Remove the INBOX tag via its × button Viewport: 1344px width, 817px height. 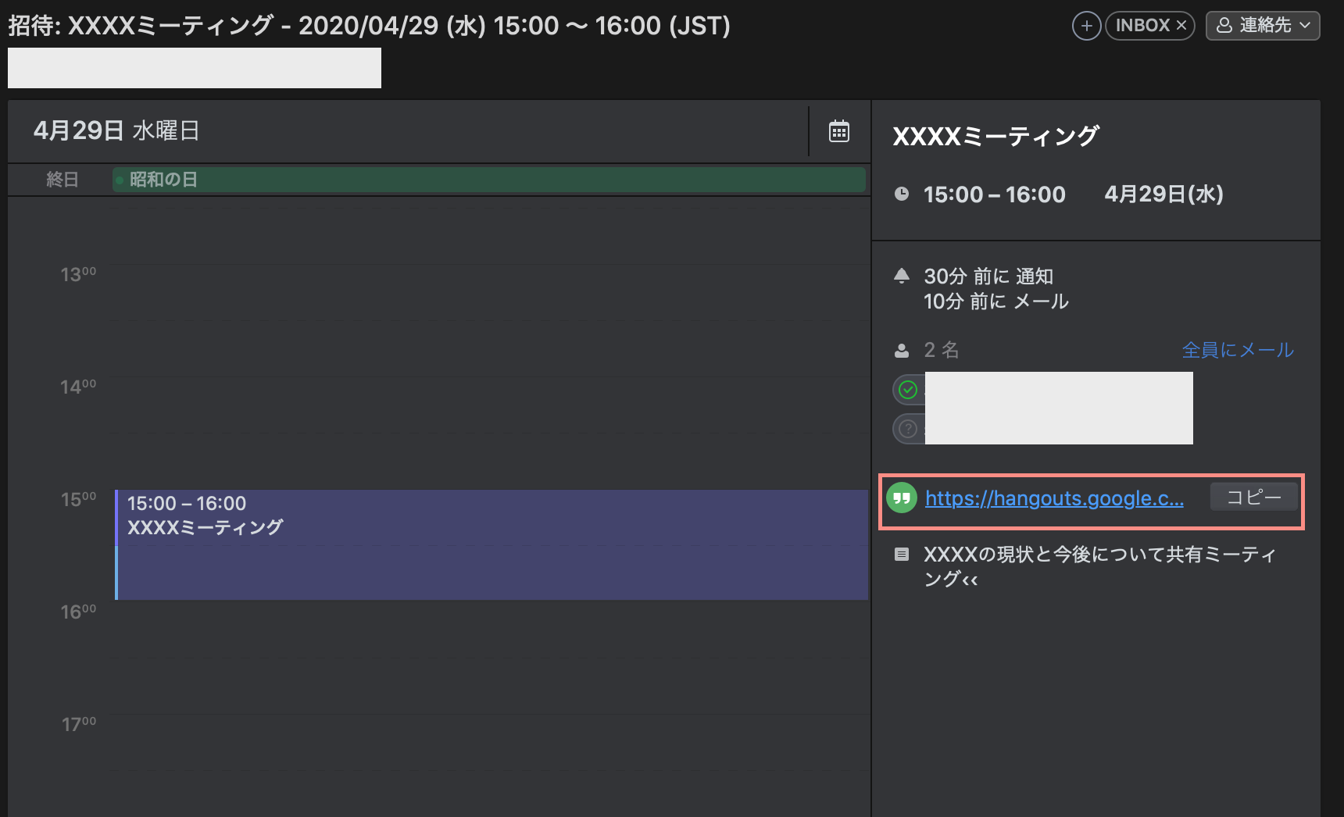pos(1181,25)
